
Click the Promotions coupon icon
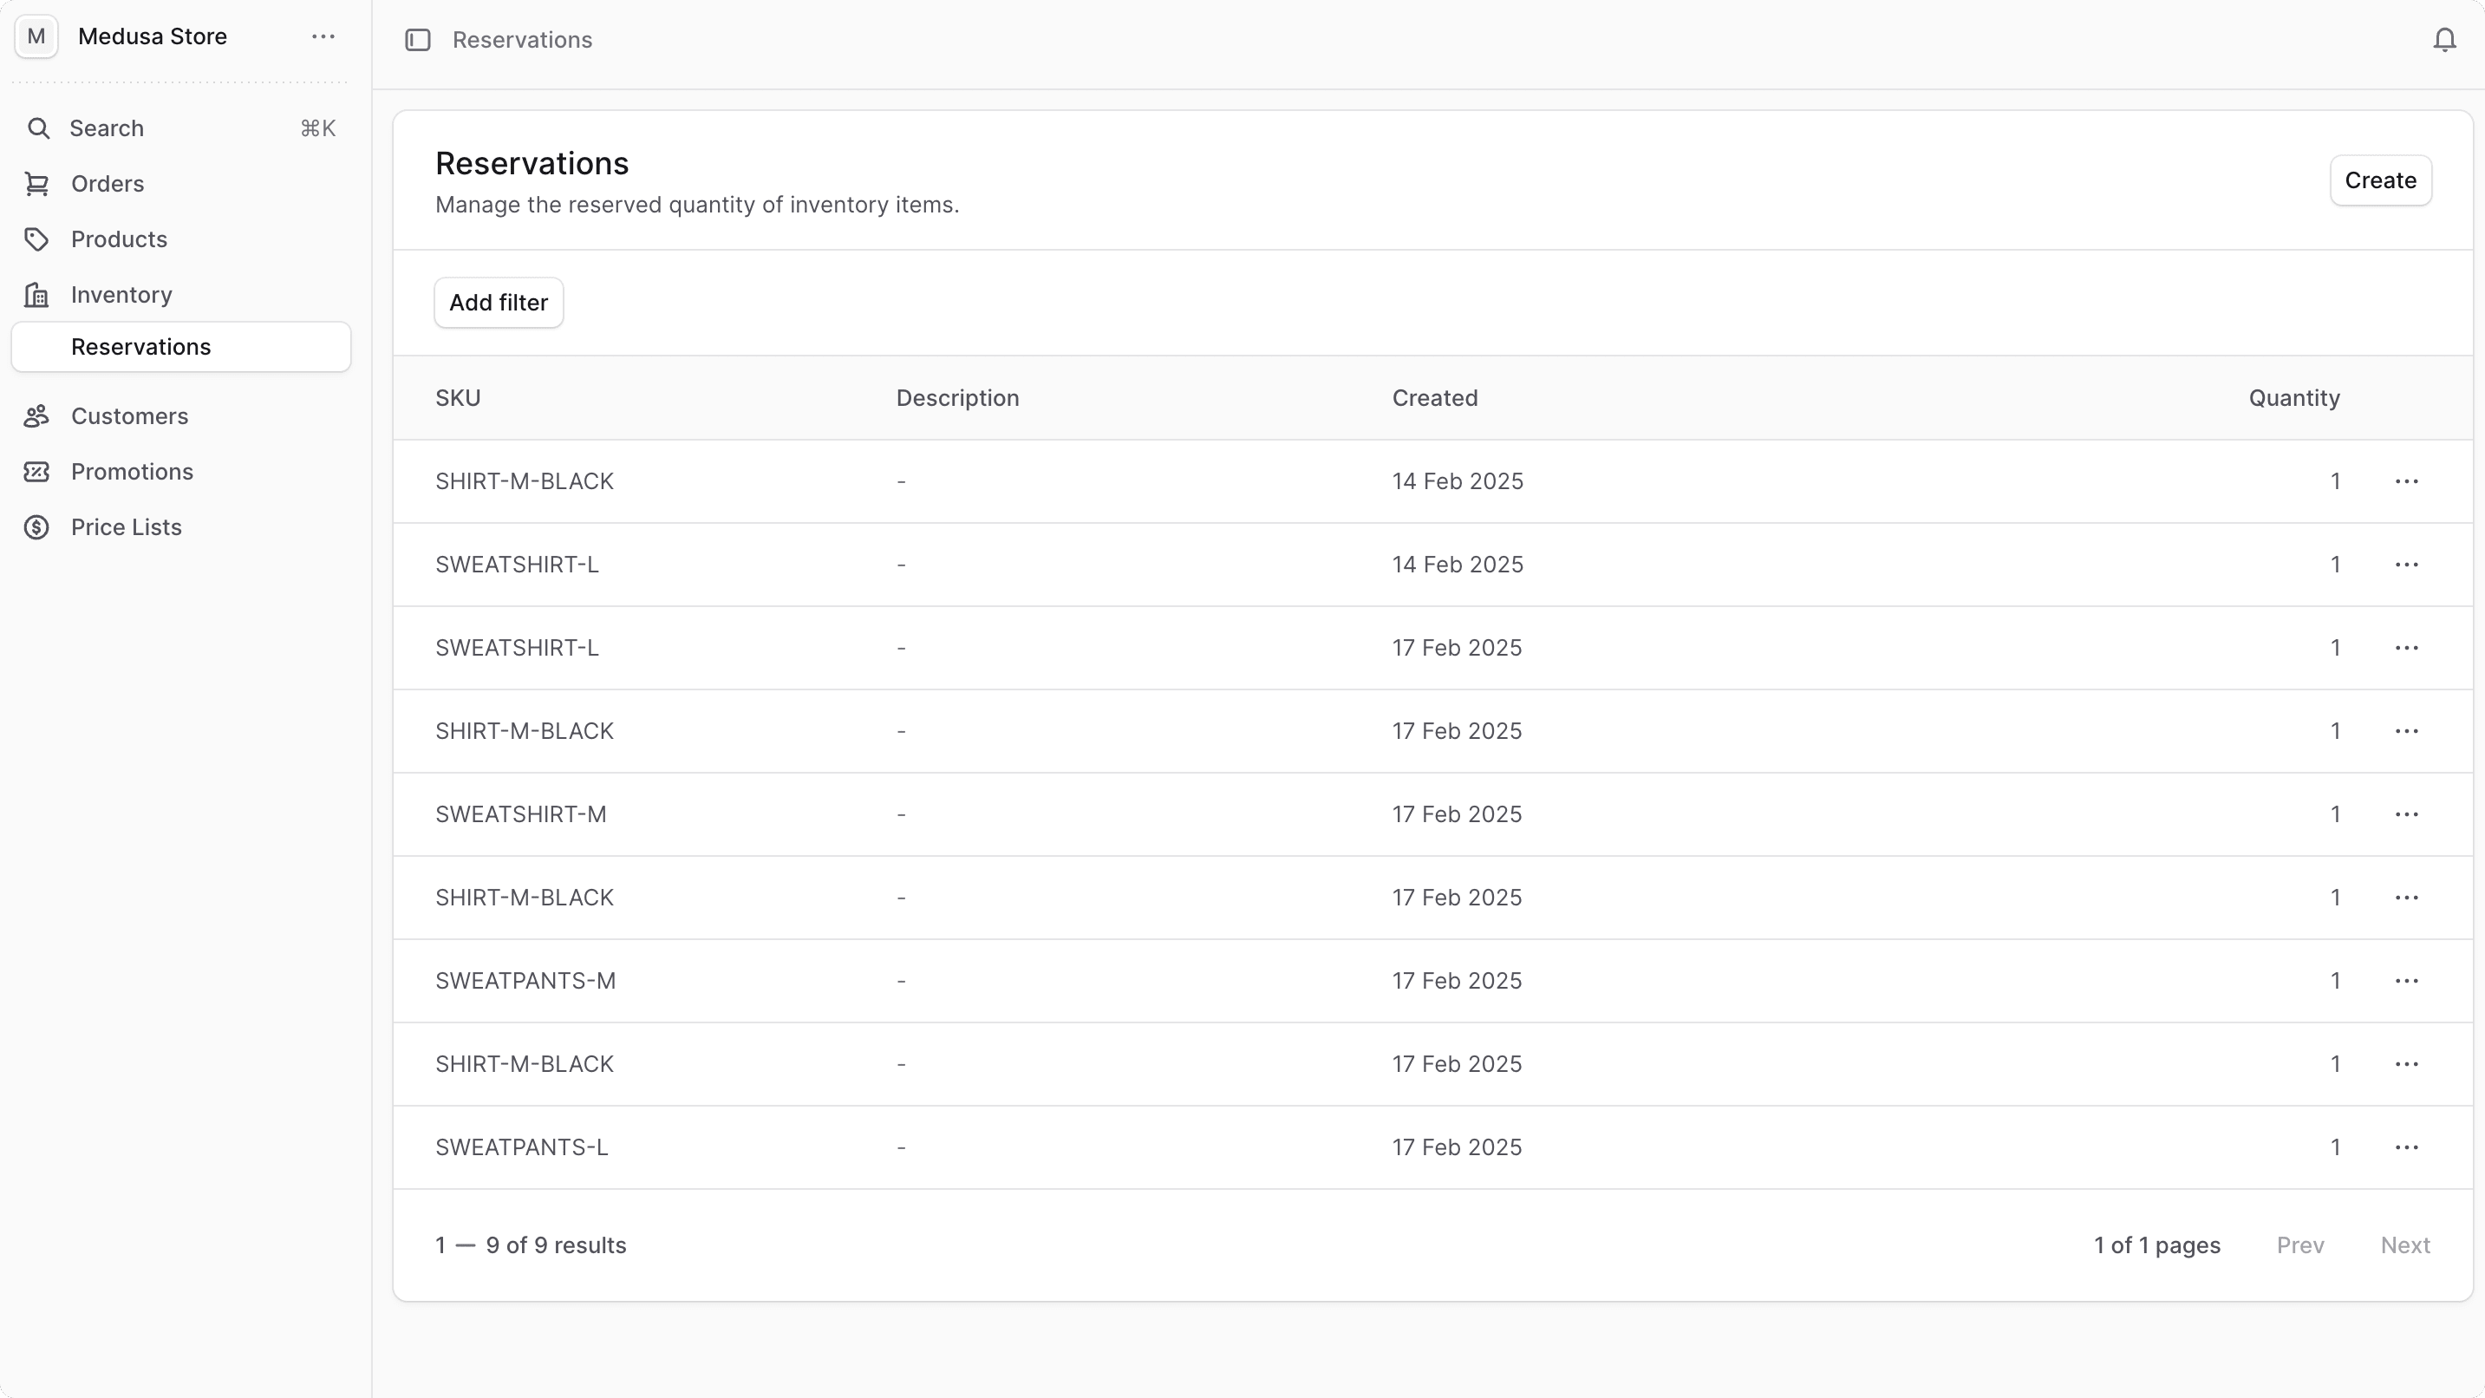[x=36, y=472]
